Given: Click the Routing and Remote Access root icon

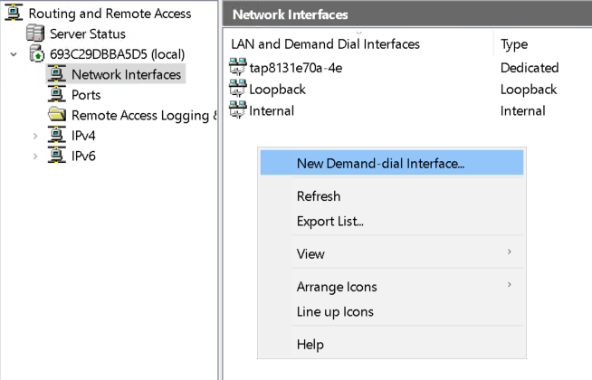Looking at the screenshot, I should pyautogui.click(x=14, y=14).
